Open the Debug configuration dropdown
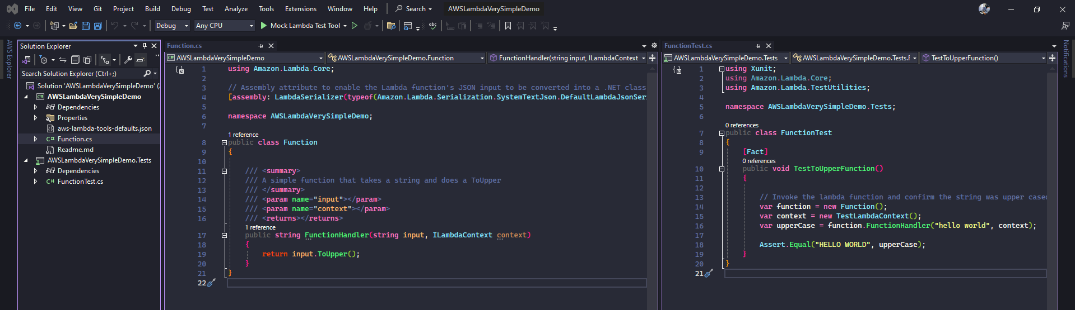 [x=172, y=26]
